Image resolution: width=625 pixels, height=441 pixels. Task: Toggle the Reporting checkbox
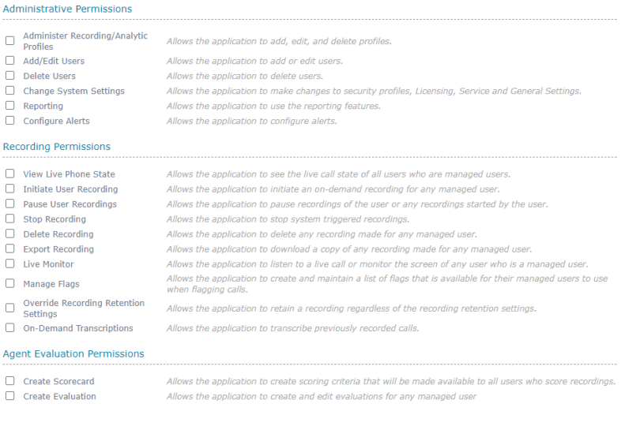pyautogui.click(x=9, y=106)
